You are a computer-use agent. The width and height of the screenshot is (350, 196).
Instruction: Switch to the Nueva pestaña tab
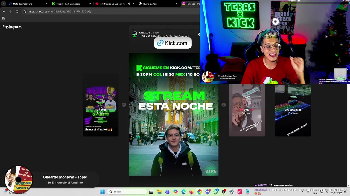pyautogui.click(x=159, y=4)
